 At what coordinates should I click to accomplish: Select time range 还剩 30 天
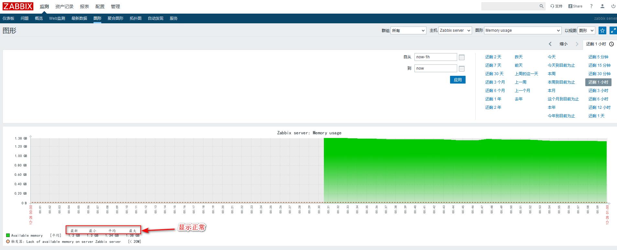(494, 74)
